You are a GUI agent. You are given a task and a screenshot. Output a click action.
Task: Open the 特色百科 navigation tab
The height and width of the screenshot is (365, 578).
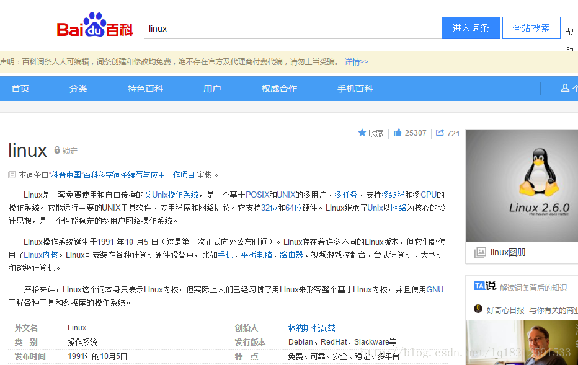pyautogui.click(x=145, y=89)
